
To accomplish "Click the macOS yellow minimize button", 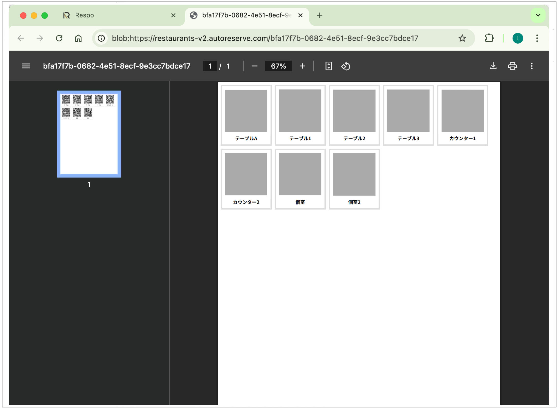I will (x=34, y=15).
